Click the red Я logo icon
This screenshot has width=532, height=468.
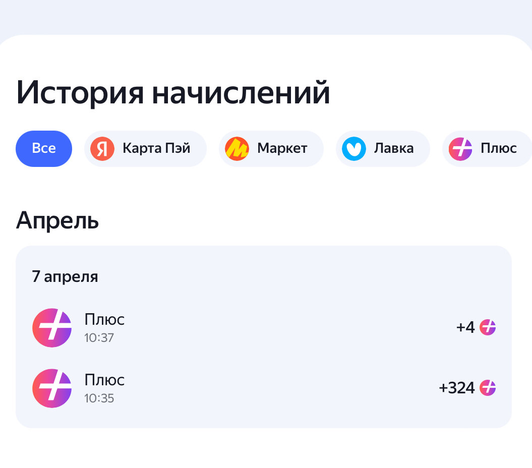tap(102, 149)
